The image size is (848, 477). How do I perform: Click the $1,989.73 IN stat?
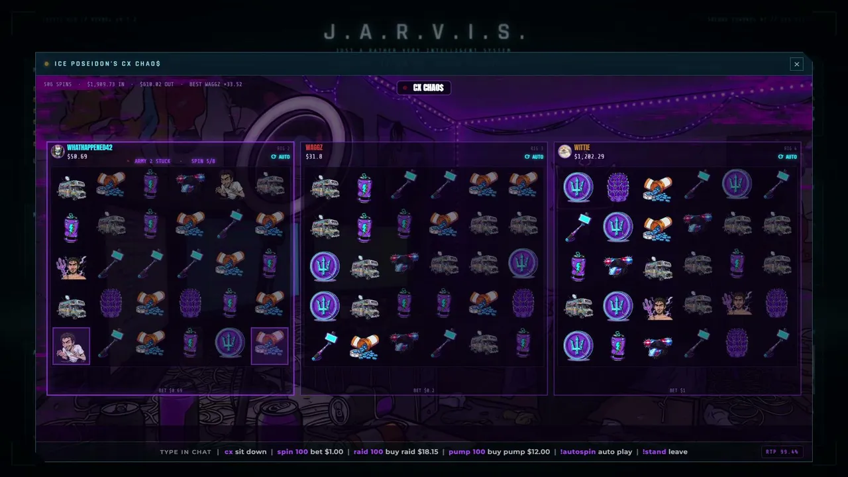[106, 84]
